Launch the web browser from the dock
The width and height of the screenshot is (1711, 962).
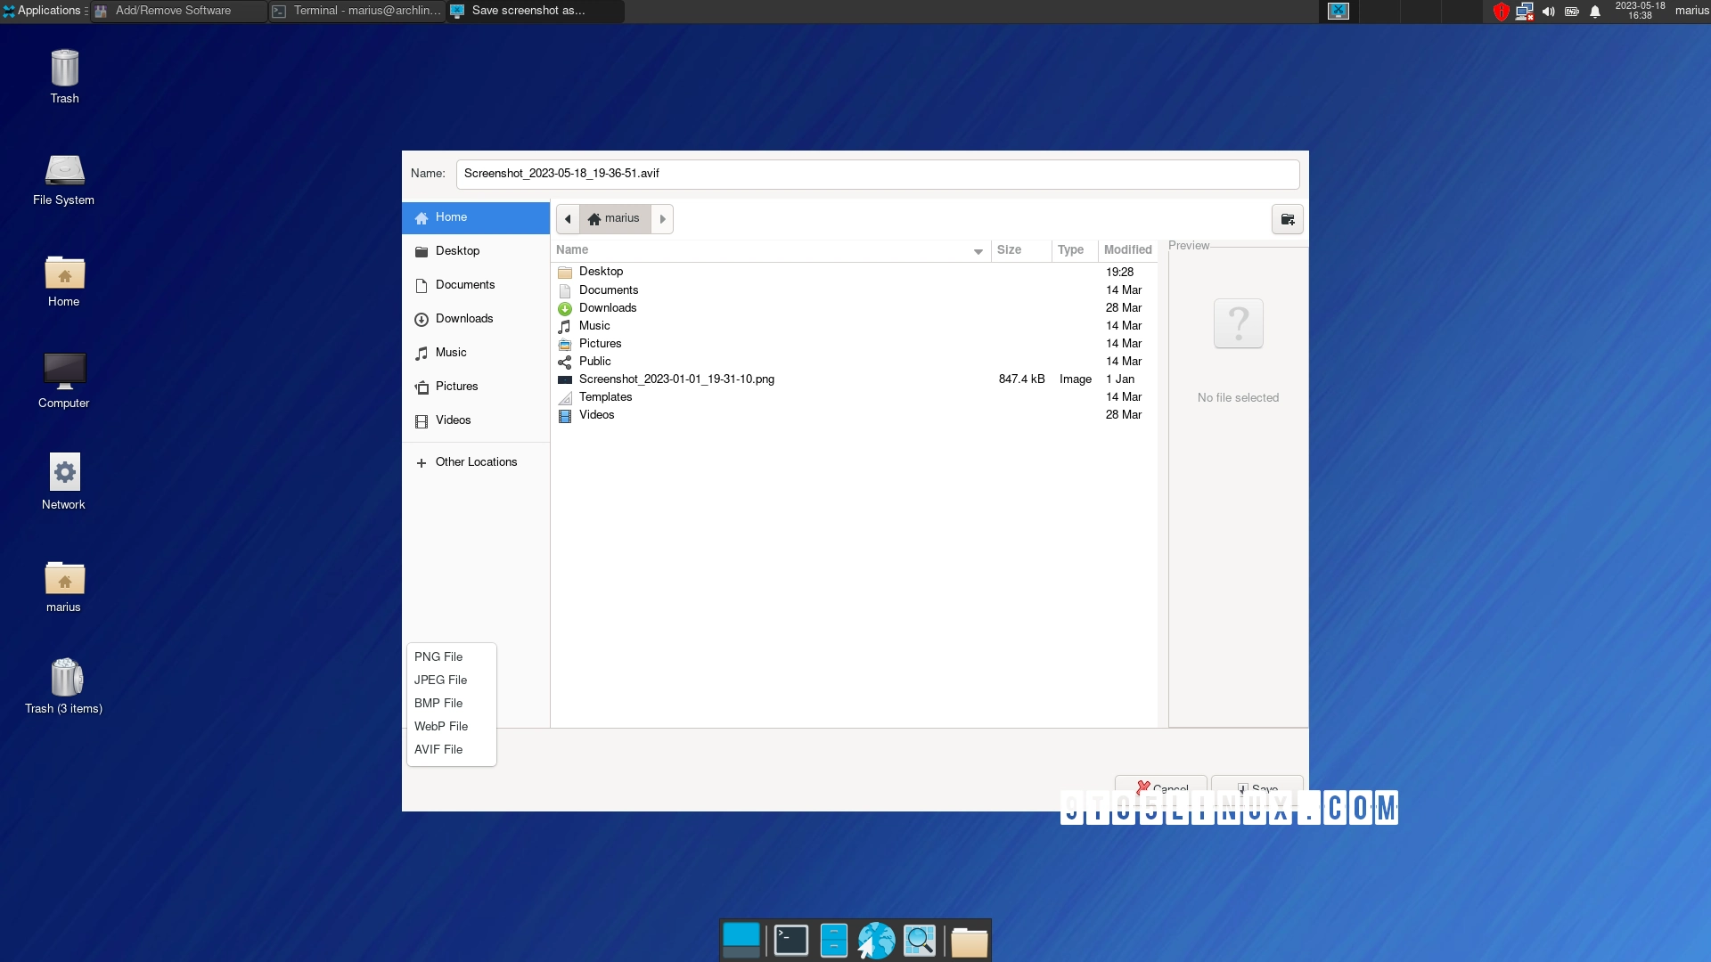877,940
